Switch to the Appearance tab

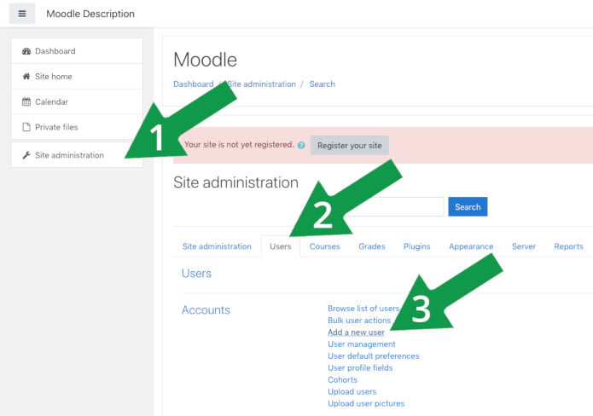pos(471,246)
